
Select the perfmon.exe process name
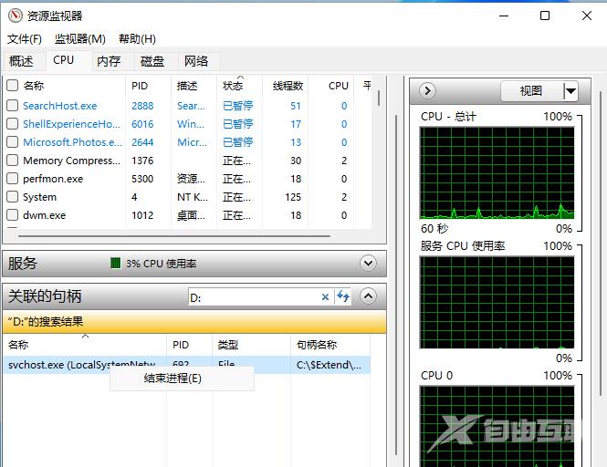coord(53,179)
